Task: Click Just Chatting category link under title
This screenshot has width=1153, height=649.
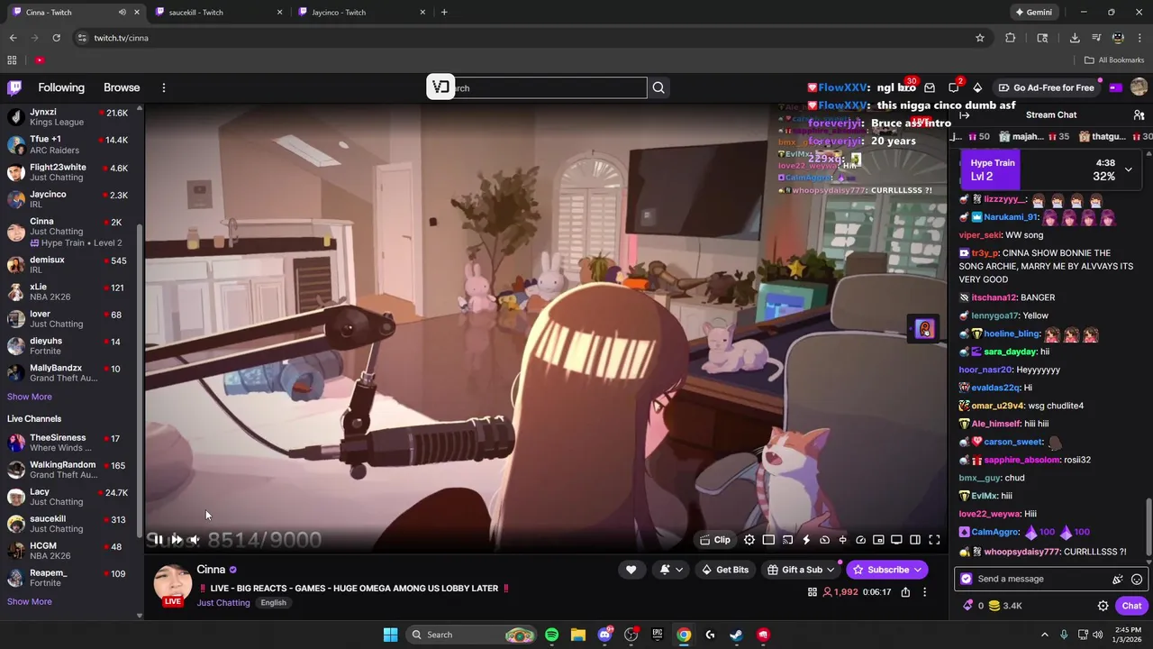Action: tap(223, 603)
